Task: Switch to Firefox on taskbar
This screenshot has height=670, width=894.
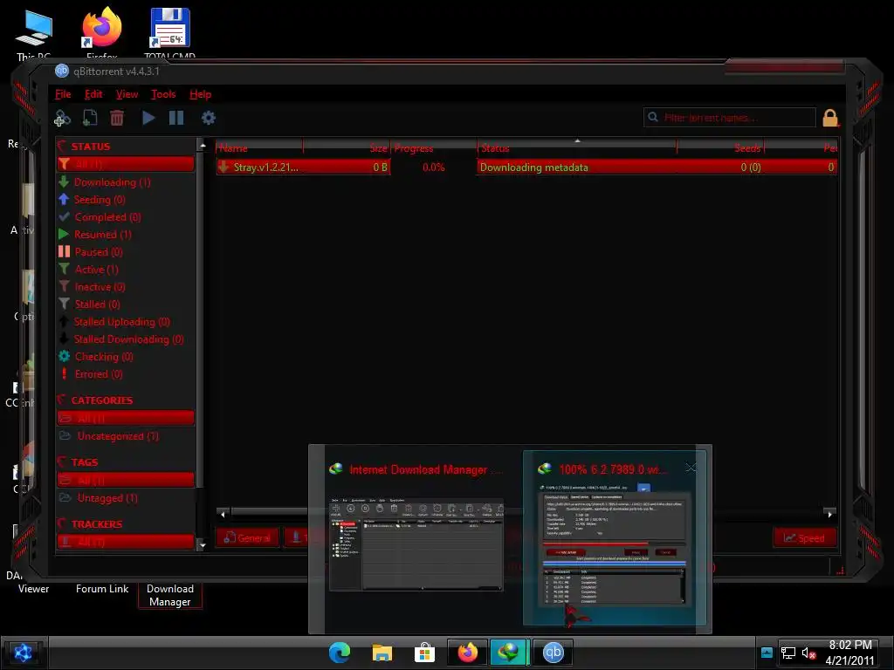Action: pyautogui.click(x=468, y=653)
